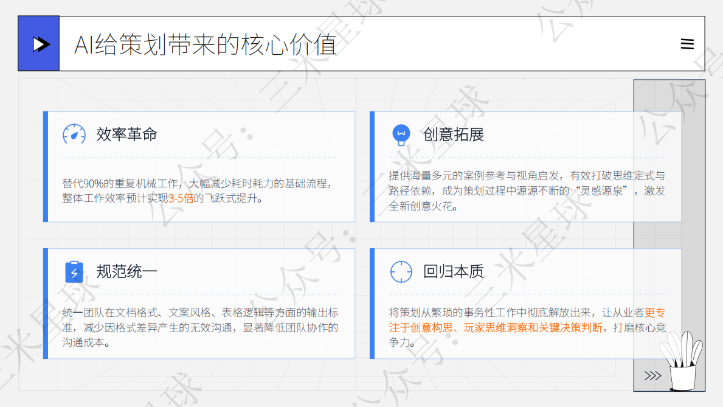The height and width of the screenshot is (407, 723).
Task: Select the 创意拓展 card heading
Action: tap(454, 134)
